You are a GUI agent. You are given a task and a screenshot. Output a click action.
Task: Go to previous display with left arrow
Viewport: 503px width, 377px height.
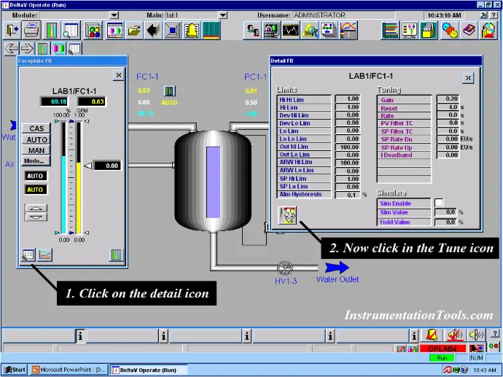click(x=12, y=48)
